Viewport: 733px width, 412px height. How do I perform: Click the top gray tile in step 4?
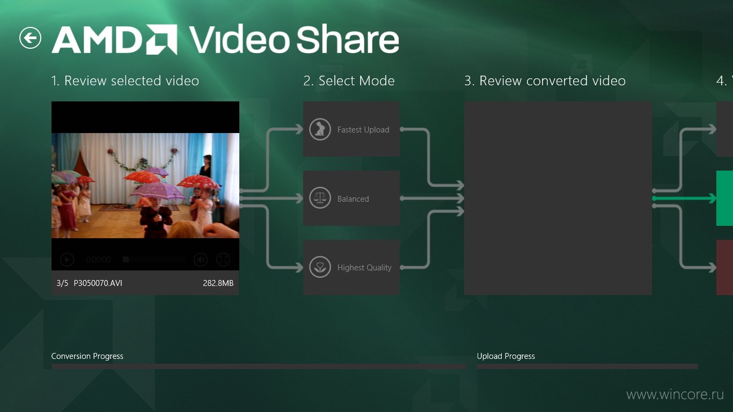(724, 129)
